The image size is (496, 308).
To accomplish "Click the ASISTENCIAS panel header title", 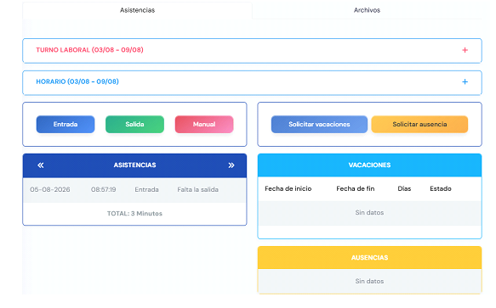I will pyautogui.click(x=134, y=165).
